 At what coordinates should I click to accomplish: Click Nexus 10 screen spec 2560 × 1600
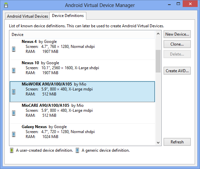[x=62, y=68]
